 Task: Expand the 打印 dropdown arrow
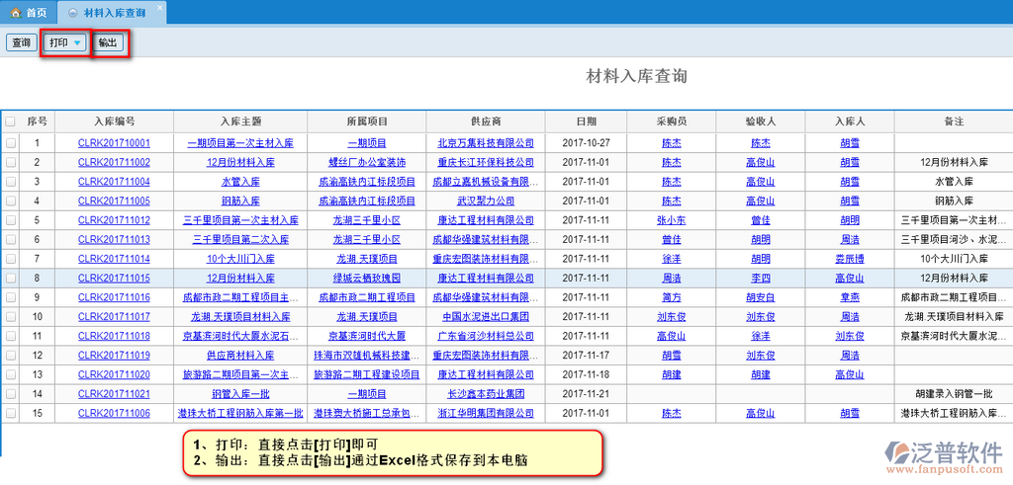[77, 43]
